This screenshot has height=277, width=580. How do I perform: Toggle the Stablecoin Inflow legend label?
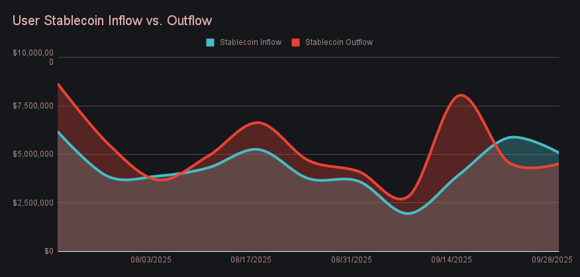point(250,42)
